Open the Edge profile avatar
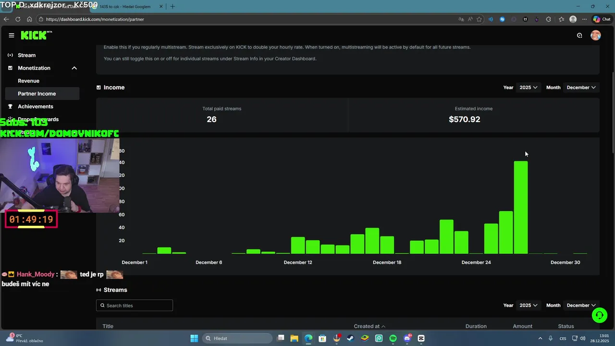Viewport: 615px width, 346px height. pyautogui.click(x=573, y=19)
